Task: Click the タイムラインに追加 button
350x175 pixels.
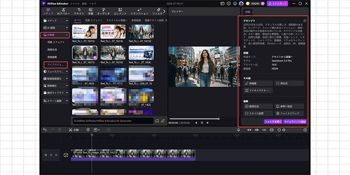Action: click(x=295, y=122)
